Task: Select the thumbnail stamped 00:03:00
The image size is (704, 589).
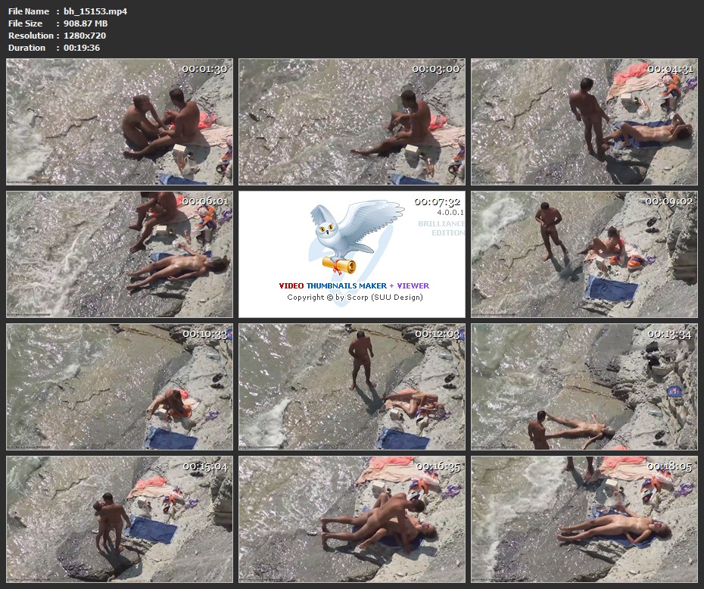Action: [352, 122]
